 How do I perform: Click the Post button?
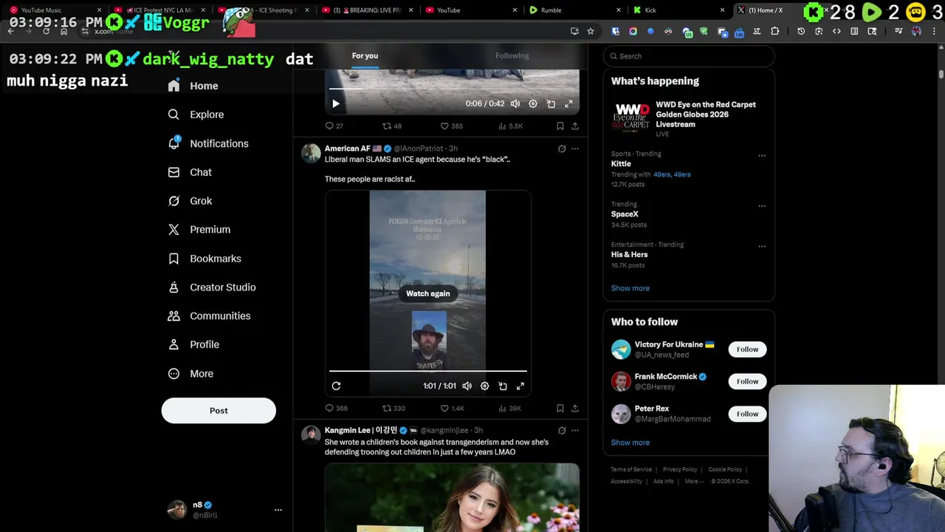219,411
